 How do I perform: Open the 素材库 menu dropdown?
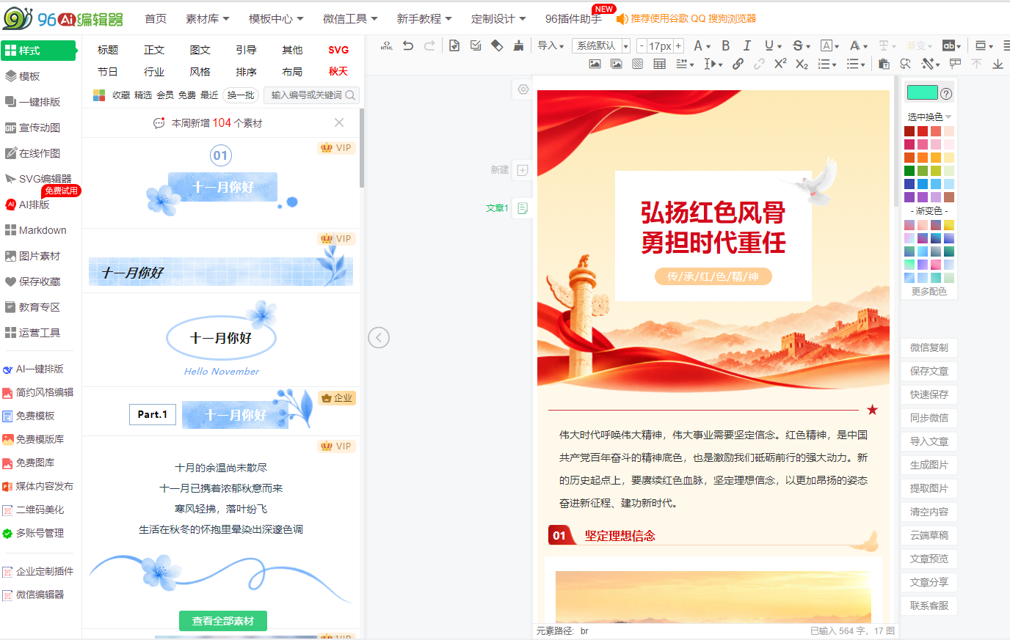click(x=207, y=18)
